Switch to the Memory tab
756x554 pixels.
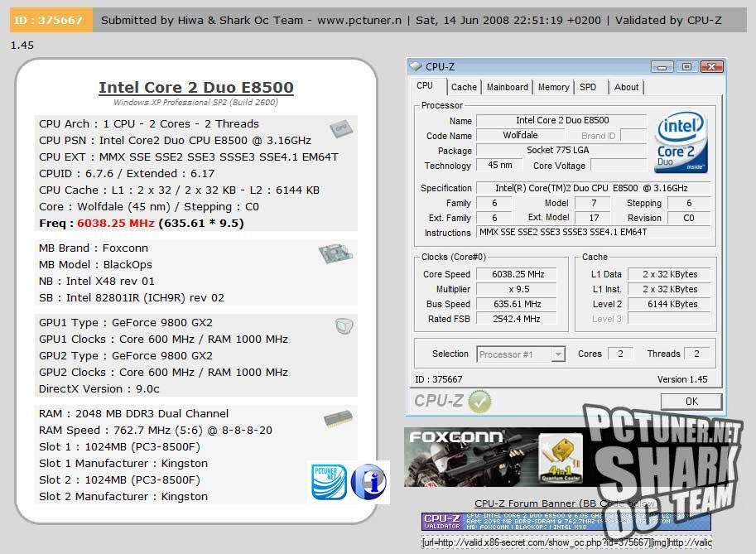(553, 87)
